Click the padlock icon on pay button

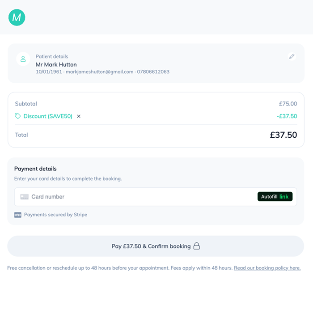point(196,246)
